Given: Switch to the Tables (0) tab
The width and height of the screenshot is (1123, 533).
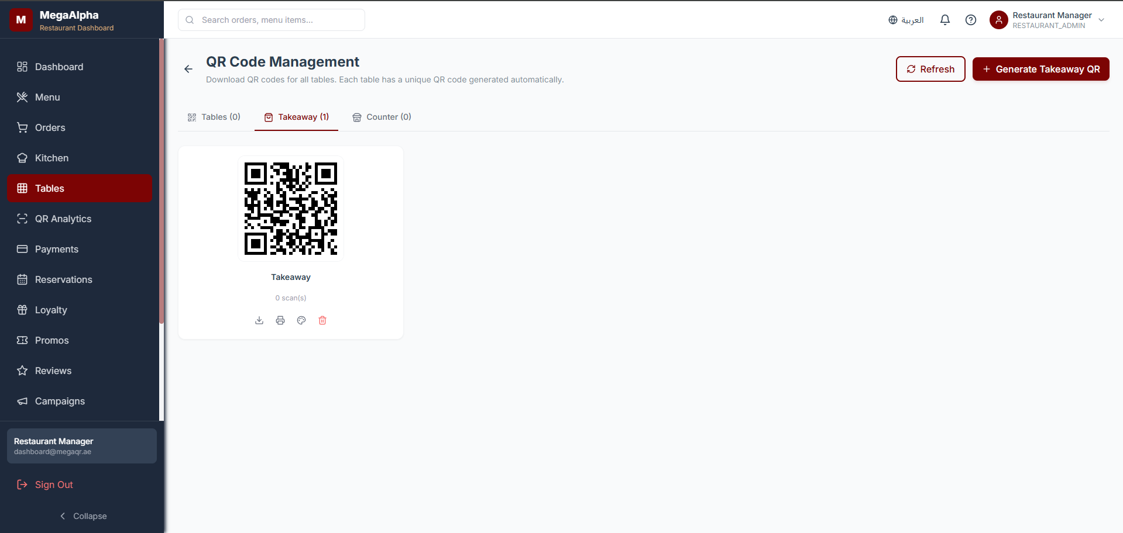Looking at the screenshot, I should coord(214,117).
